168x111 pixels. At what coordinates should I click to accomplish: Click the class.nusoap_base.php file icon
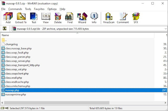3,48
